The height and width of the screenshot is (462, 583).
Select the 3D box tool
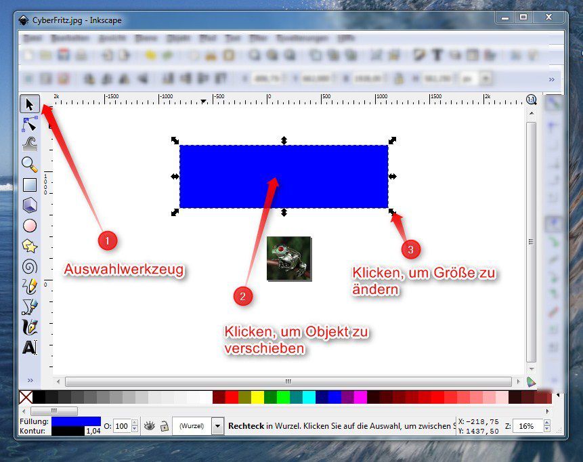28,205
